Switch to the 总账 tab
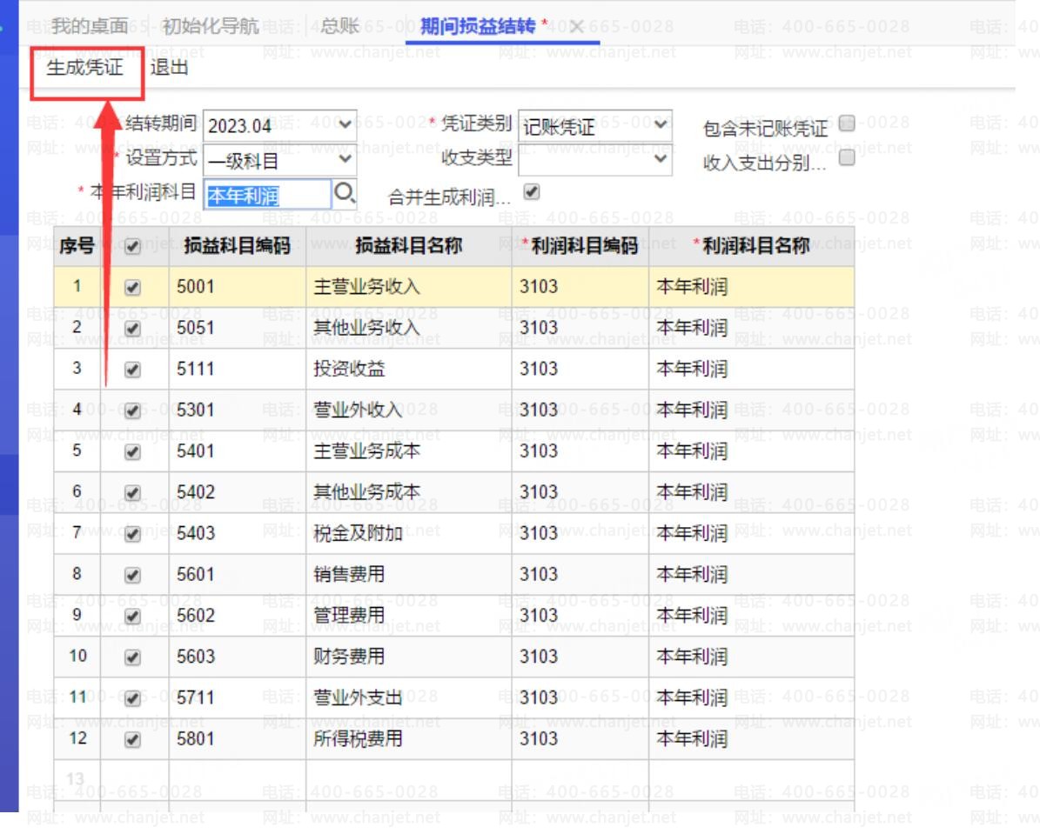Image resolution: width=1040 pixels, height=834 pixels. coord(339,26)
